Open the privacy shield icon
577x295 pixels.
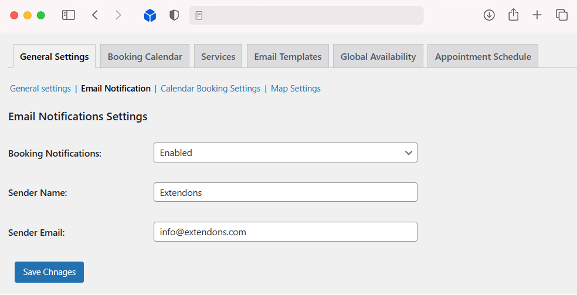(174, 15)
